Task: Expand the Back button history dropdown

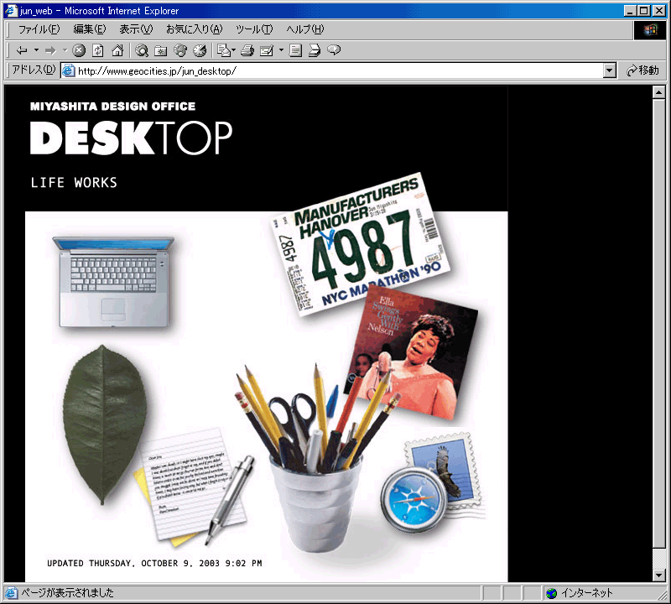Action: [x=36, y=50]
